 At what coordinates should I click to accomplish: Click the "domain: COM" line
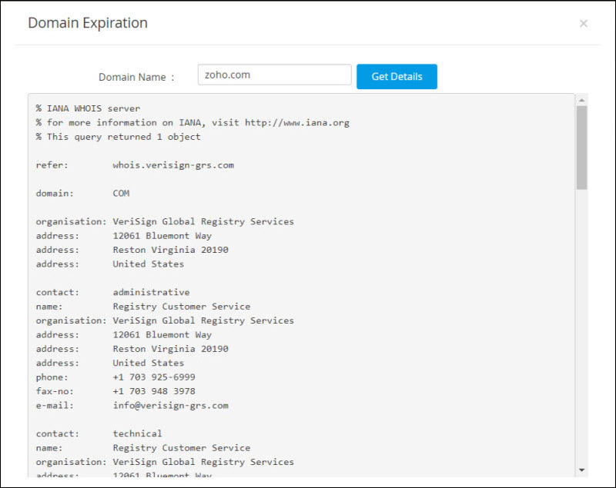[x=82, y=194]
